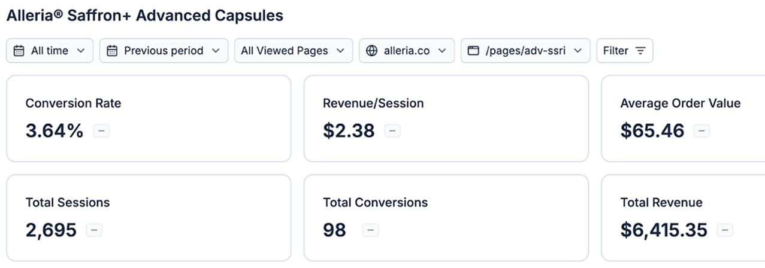Click the browser window icon beside /pages/adv-ssri
This screenshot has height=268, width=765.
click(x=473, y=51)
